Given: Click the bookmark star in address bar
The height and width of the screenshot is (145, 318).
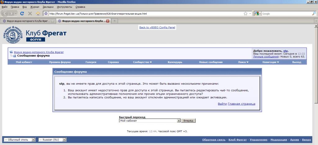Looking at the screenshot, I should (x=246, y=14).
